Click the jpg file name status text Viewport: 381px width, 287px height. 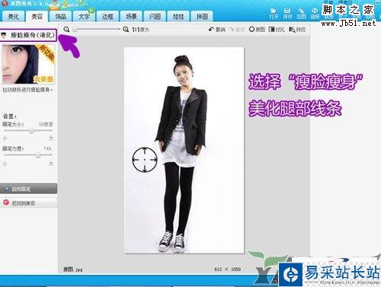[x=73, y=269]
